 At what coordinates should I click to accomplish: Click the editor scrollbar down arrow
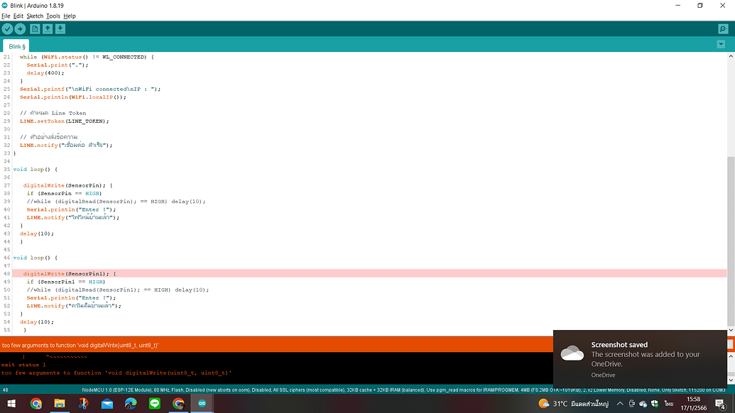click(731, 329)
